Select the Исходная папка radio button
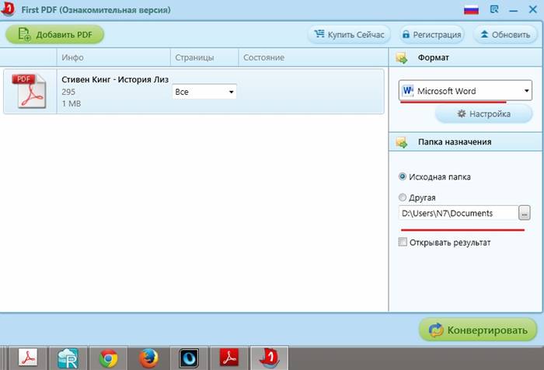 tap(402, 176)
